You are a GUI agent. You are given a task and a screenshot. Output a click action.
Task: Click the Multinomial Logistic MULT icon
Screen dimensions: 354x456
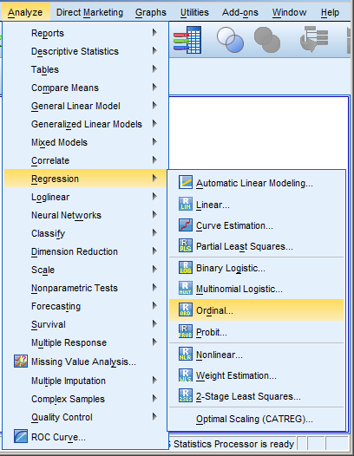186,288
